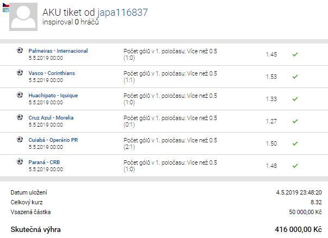Screen dimensions: 328x238
Task: Click the soccer ball icon beside Palmeiras - Internacional
Action: coord(20,51)
